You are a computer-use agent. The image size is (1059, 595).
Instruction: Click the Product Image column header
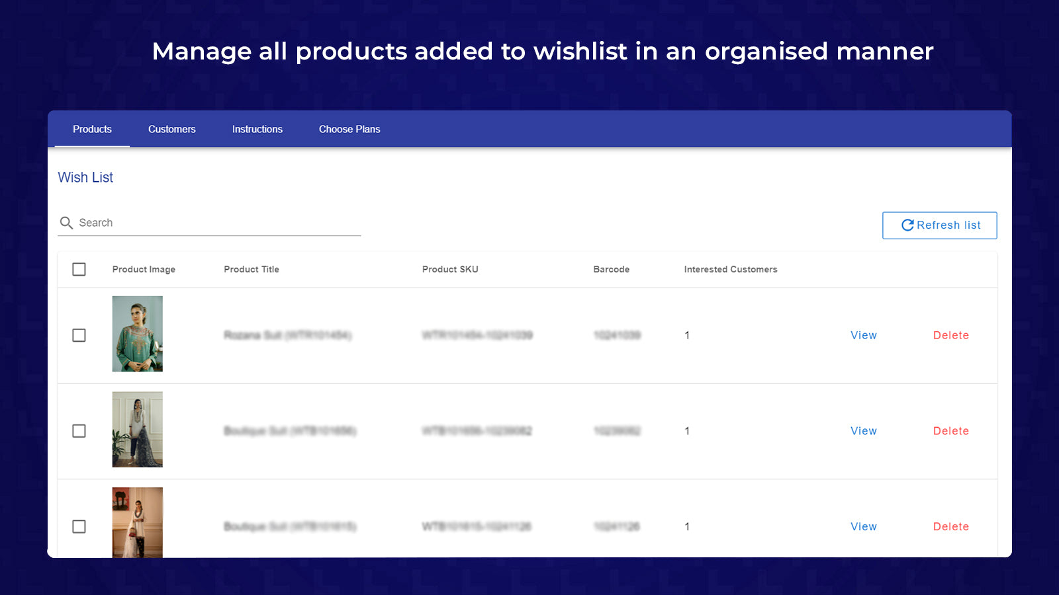[144, 269]
